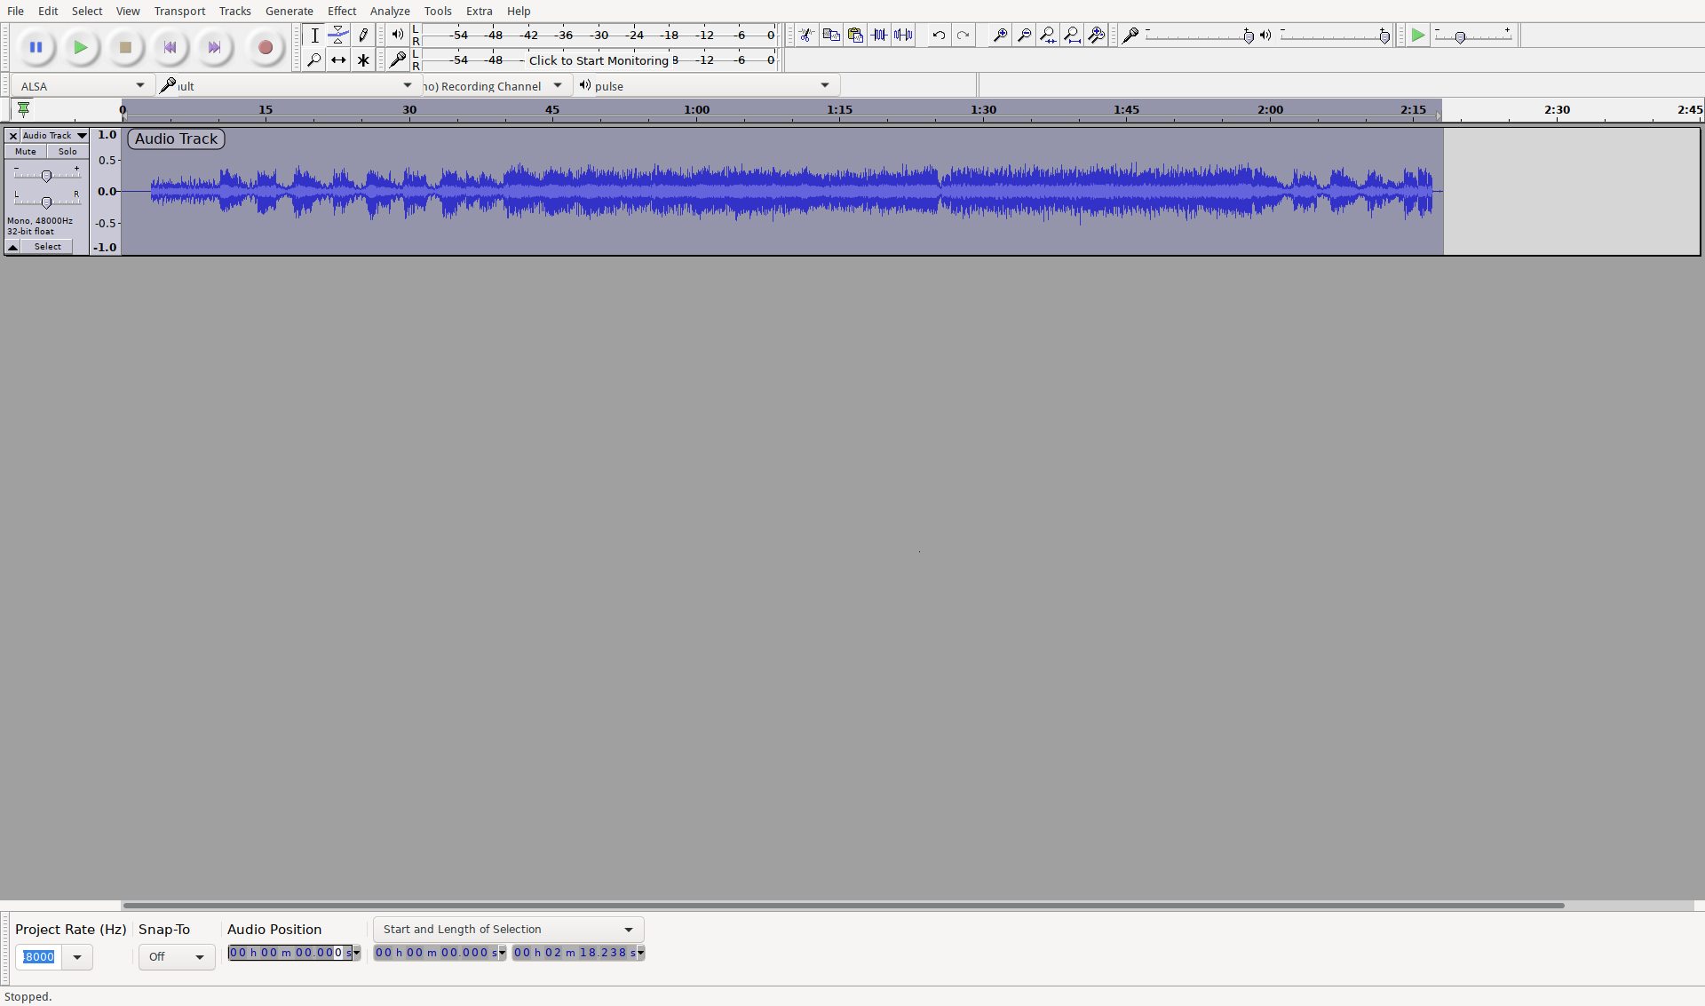Click the Project Rate input field

click(x=39, y=957)
